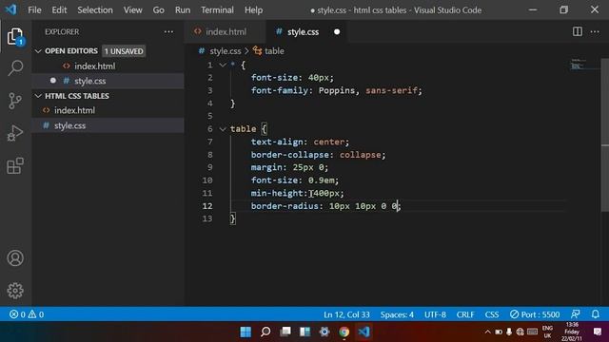
Task: Open the Terminal menu
Action: tap(217, 10)
